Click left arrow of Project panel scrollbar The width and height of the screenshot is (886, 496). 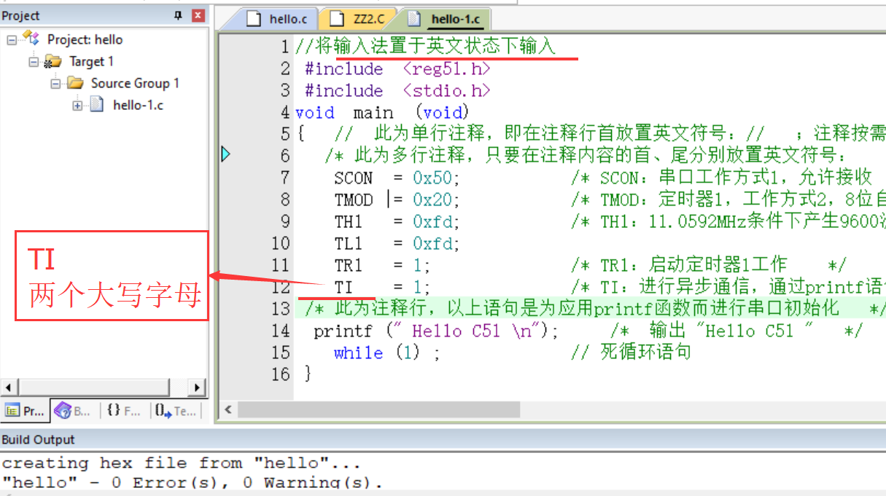click(9, 387)
